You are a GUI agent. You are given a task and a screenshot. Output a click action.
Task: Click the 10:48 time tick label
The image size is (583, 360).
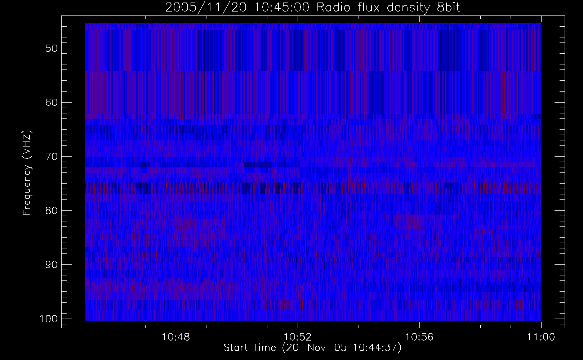click(176, 337)
